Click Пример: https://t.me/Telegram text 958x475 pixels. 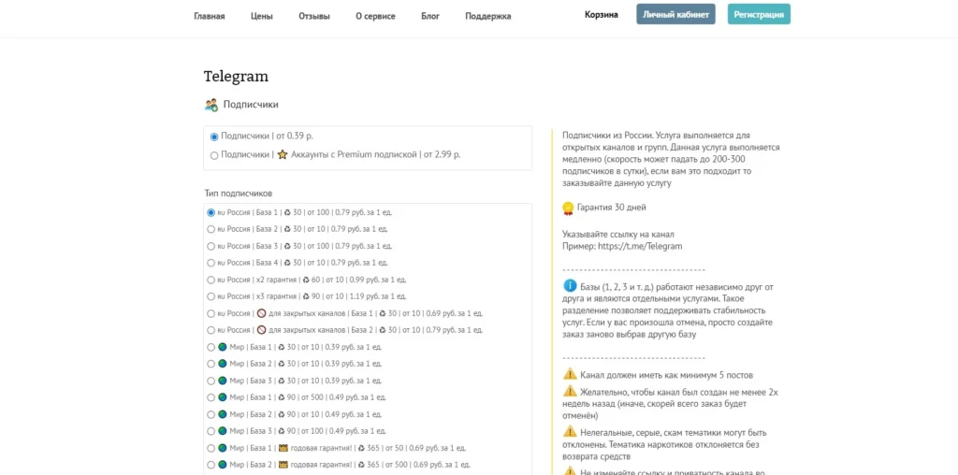622,246
